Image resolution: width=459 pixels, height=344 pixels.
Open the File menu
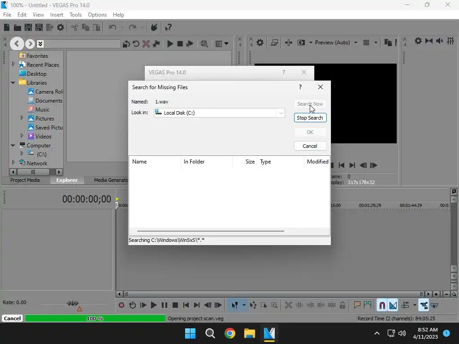click(x=7, y=15)
